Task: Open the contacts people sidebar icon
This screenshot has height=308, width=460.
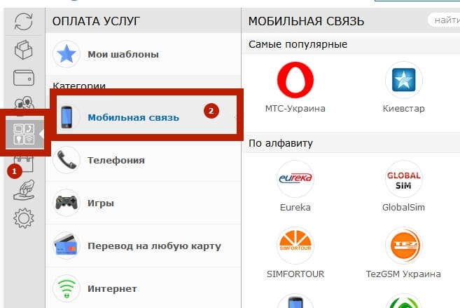Action: click(x=24, y=102)
